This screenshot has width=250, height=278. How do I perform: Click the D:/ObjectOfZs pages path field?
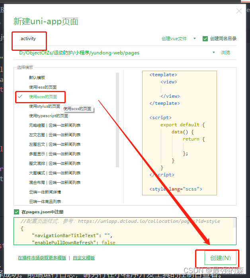tap(114, 53)
